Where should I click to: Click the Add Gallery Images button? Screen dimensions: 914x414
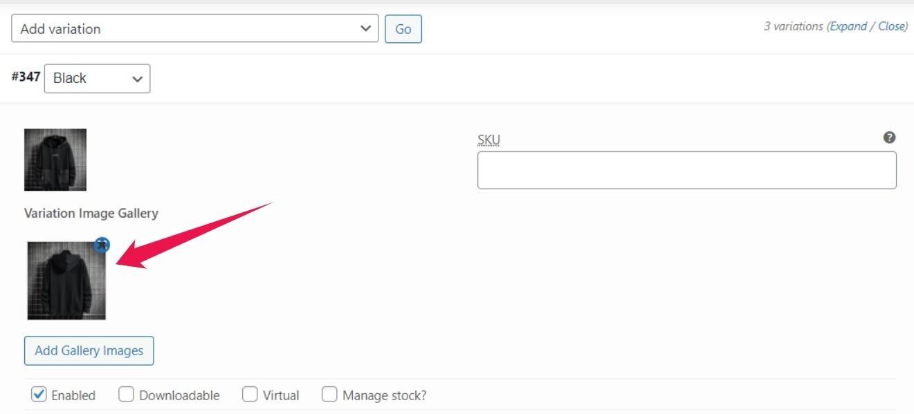[89, 350]
